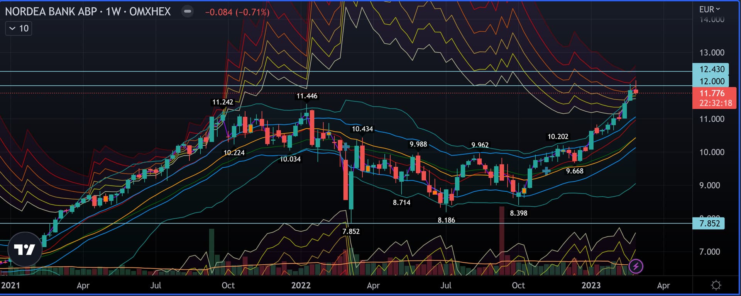Click the 7.852 low price label
This screenshot has width=741, height=296.
point(351,231)
